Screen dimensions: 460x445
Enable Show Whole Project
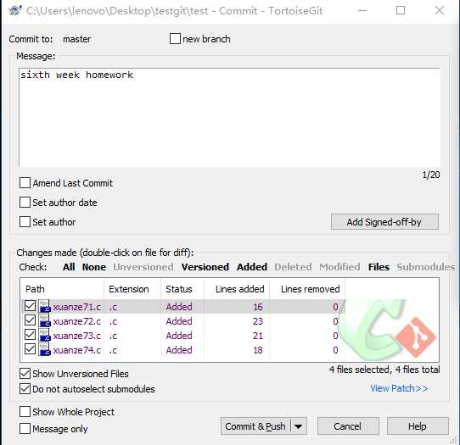pos(25,412)
